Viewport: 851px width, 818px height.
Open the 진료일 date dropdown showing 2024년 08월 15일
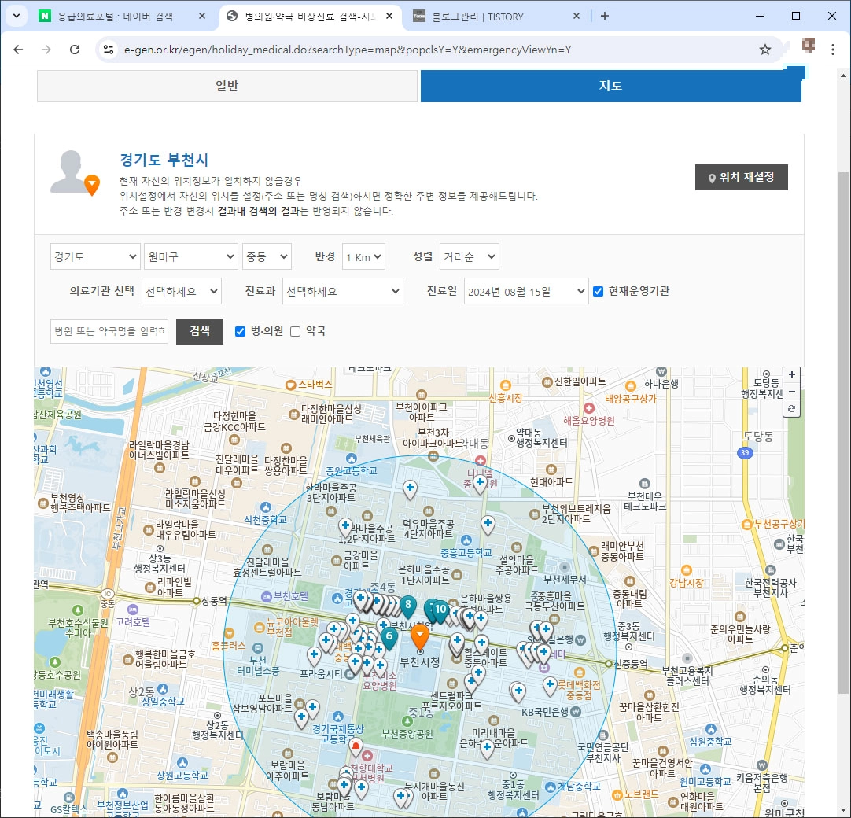pos(525,291)
